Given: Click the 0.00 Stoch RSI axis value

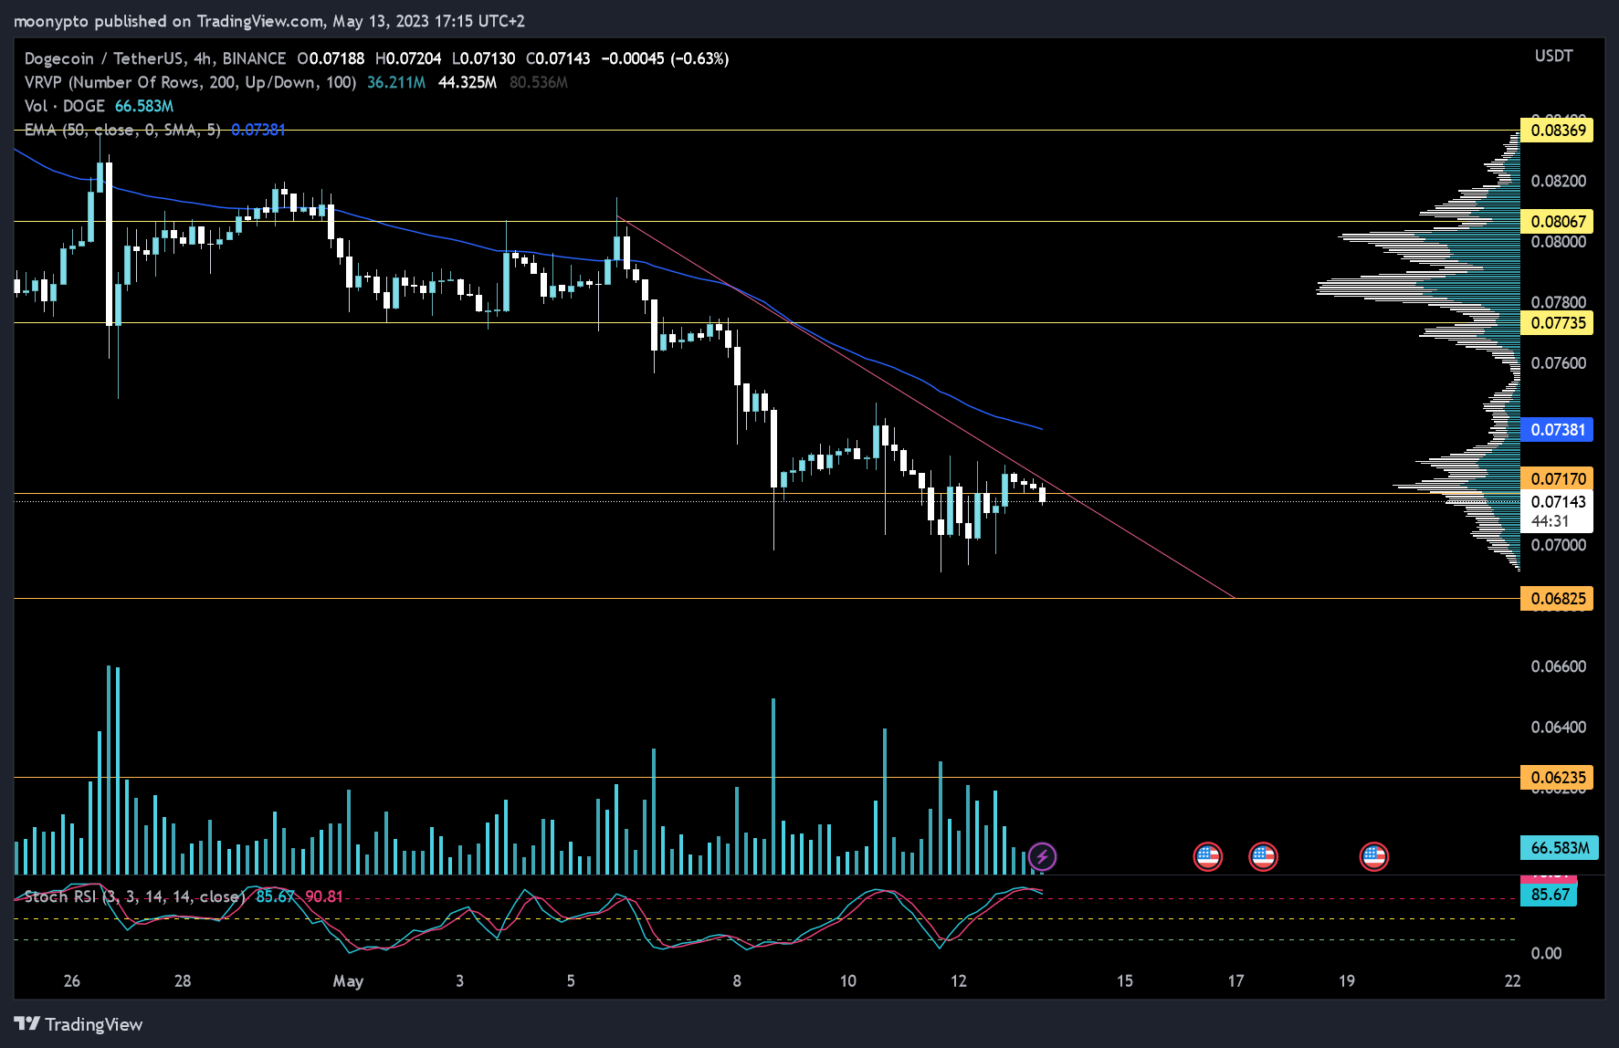Looking at the screenshot, I should click(x=1546, y=953).
